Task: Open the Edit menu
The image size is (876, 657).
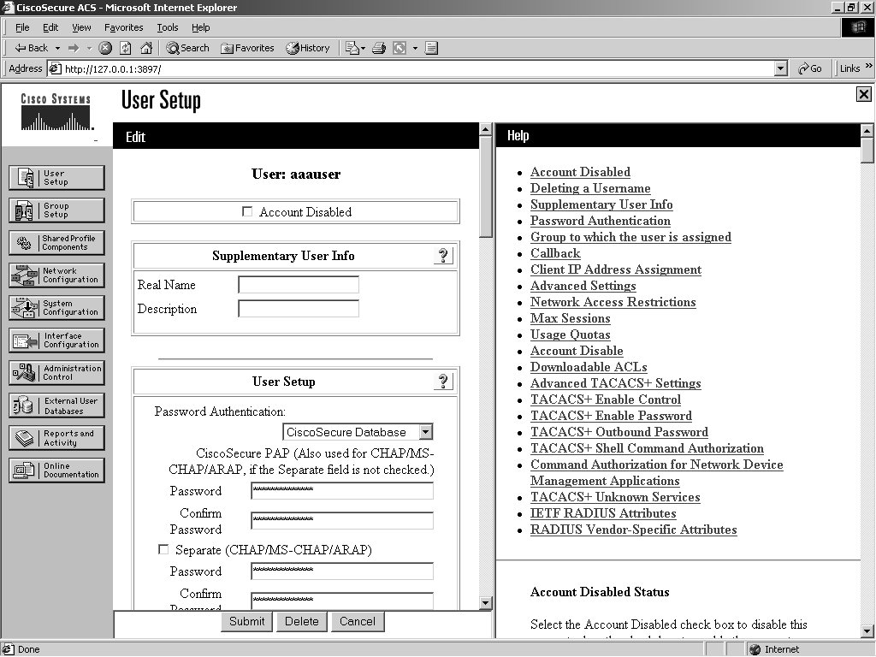Action: pos(50,27)
